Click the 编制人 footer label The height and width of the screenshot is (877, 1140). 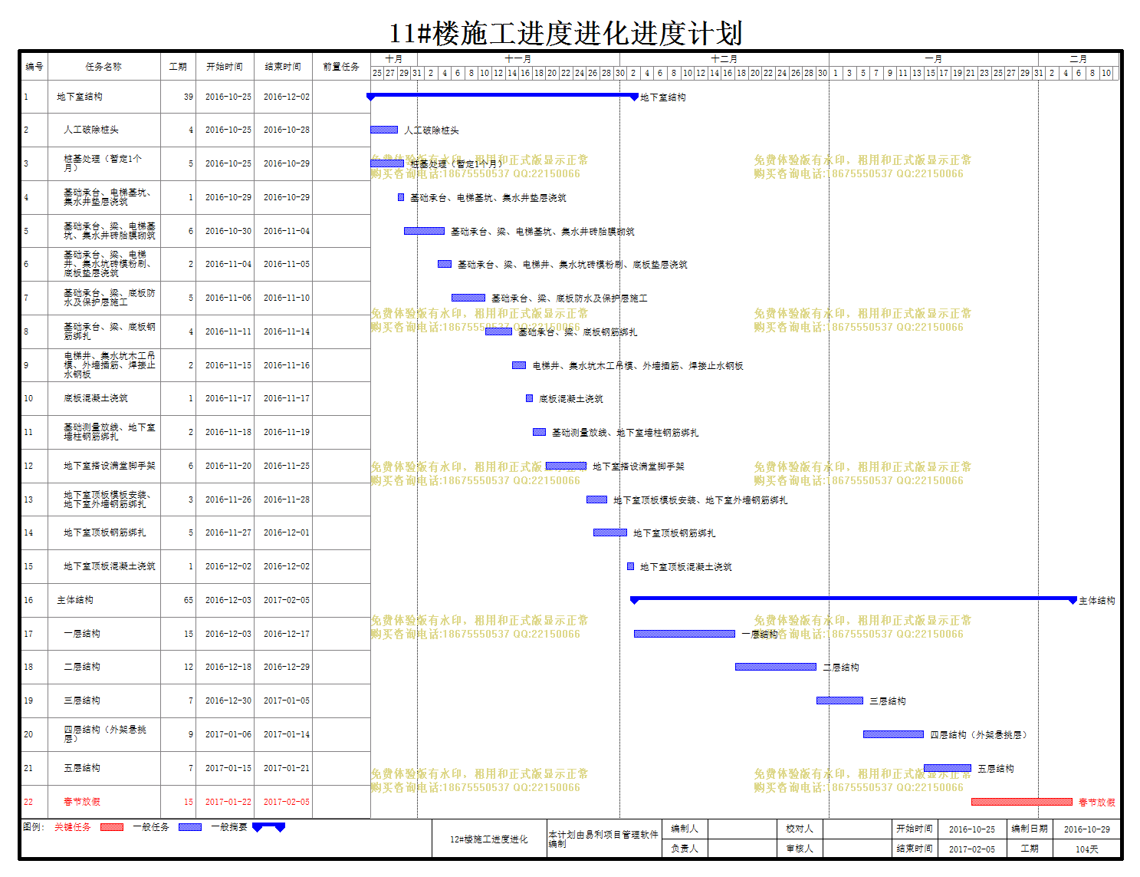coord(685,829)
